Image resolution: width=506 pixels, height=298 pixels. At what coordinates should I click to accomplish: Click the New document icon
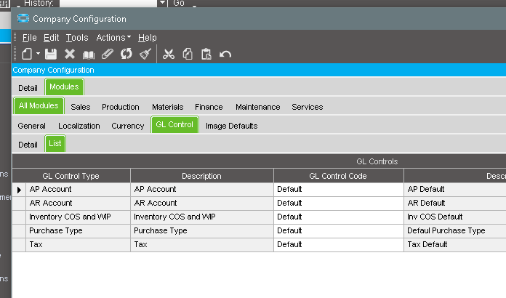tap(27, 54)
